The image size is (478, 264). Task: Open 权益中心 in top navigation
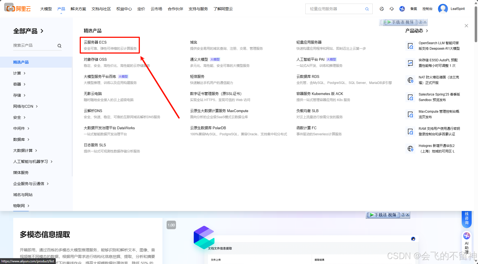[x=124, y=9]
